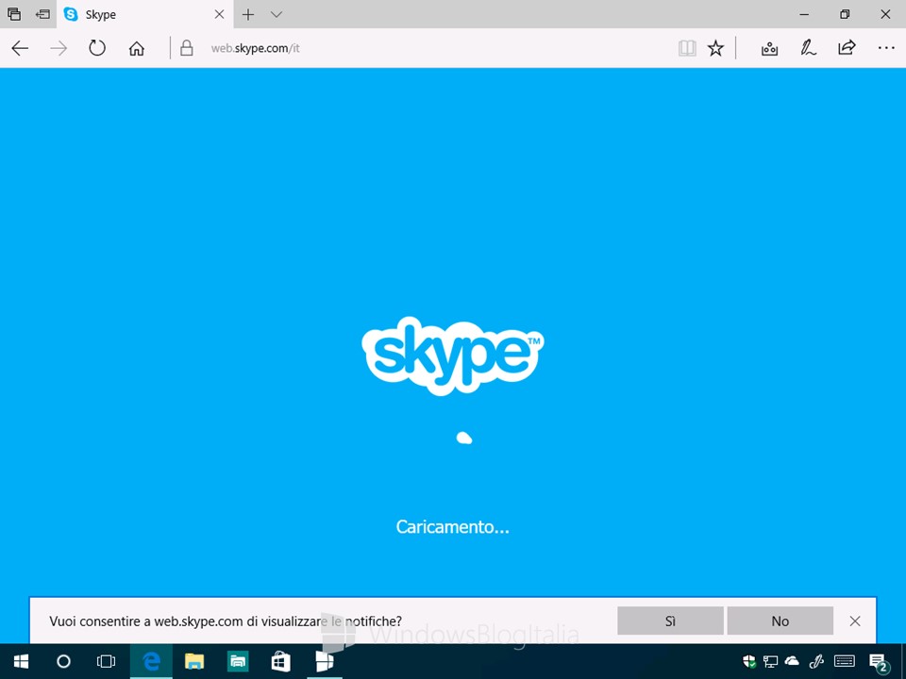906x679 pixels.
Task: Restore down the Edge window
Action: [845, 14]
